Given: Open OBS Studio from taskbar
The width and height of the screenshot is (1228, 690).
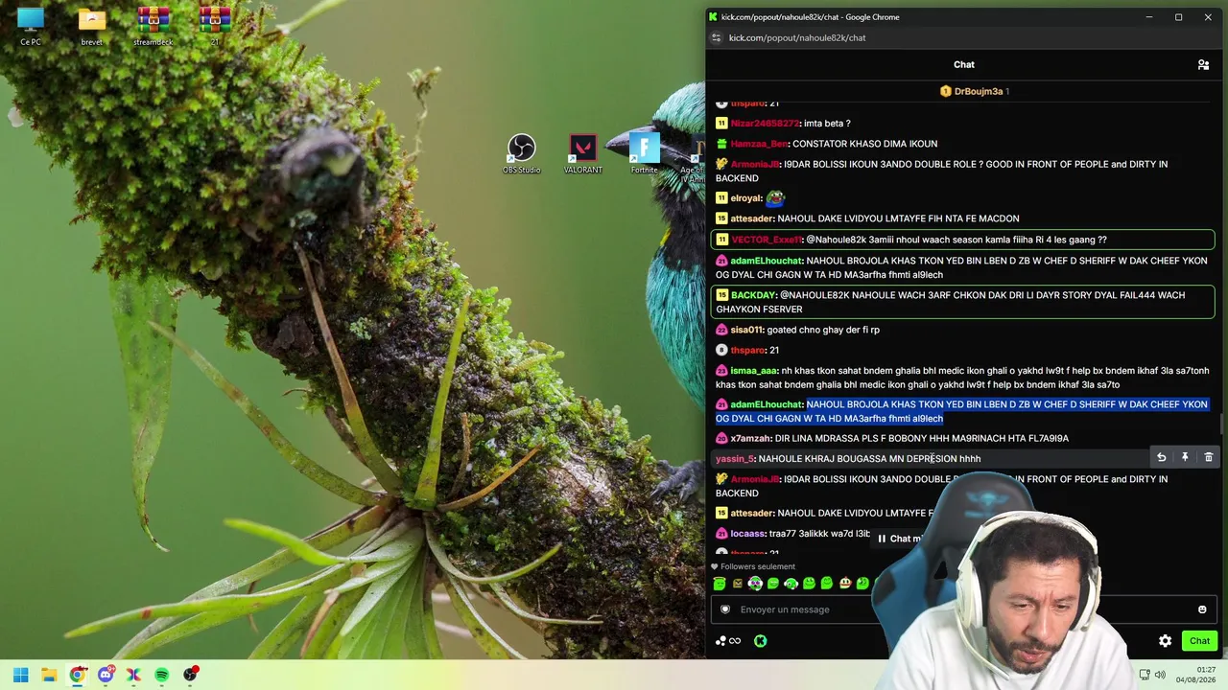Looking at the screenshot, I should (x=190, y=675).
